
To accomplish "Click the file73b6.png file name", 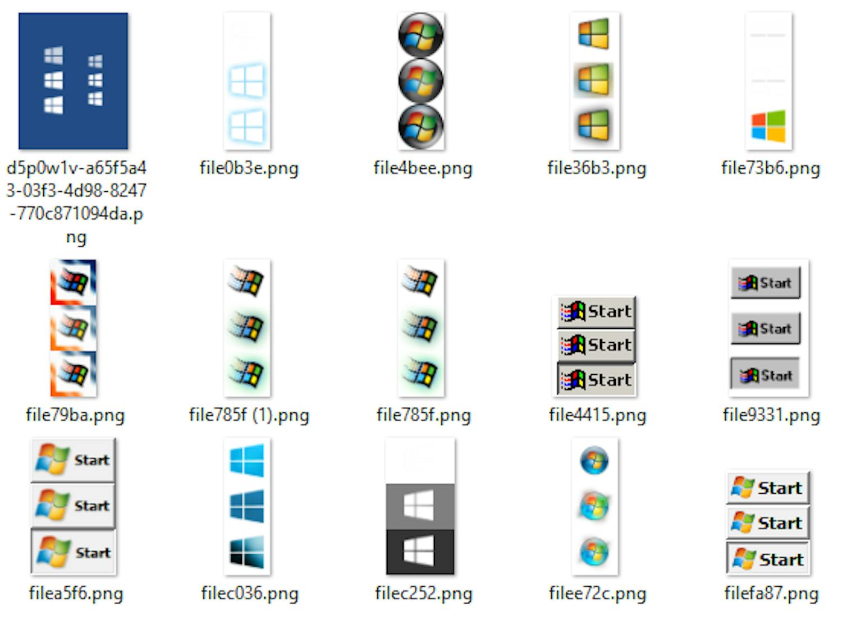I will pos(771,168).
